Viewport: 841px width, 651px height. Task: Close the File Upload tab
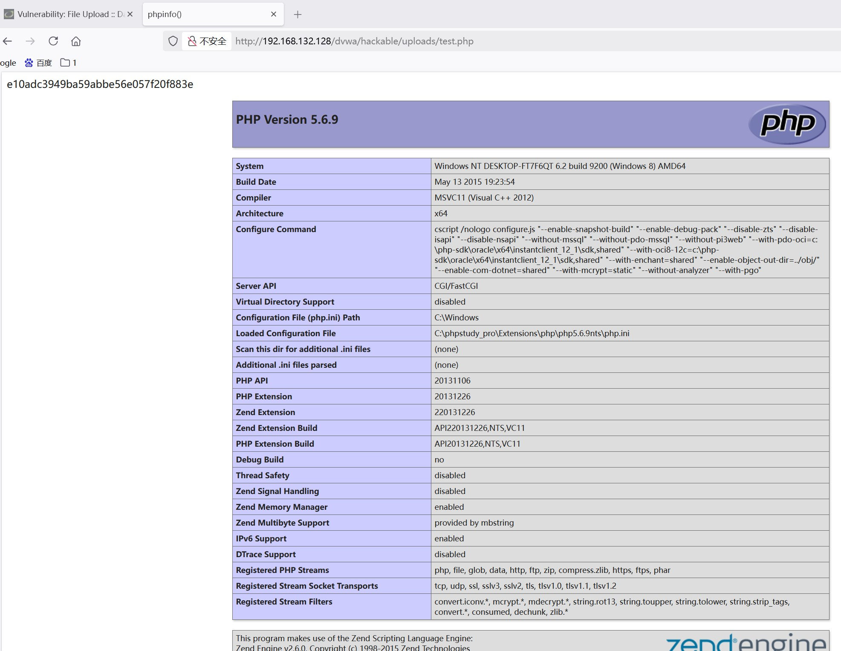tap(130, 14)
